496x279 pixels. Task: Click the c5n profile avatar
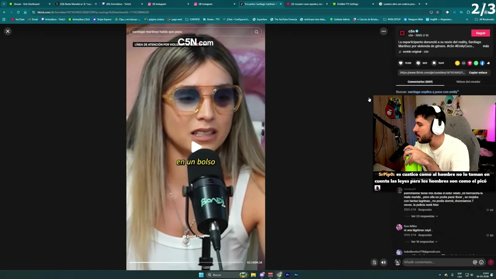coord(402,33)
